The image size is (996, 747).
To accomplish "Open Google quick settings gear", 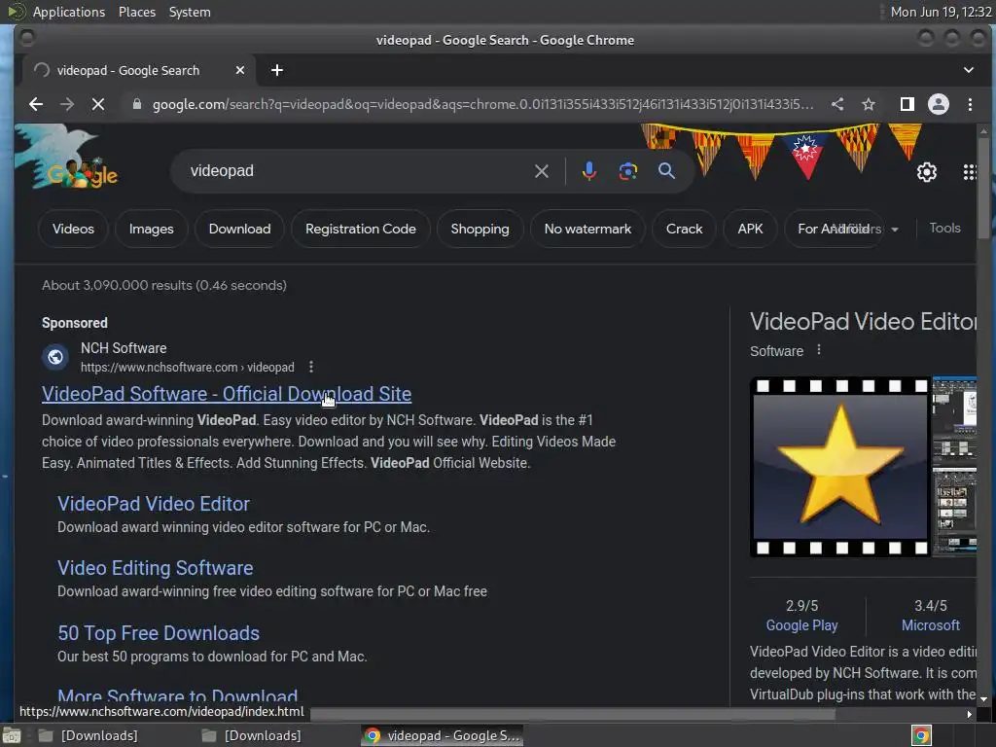I will pos(926,172).
